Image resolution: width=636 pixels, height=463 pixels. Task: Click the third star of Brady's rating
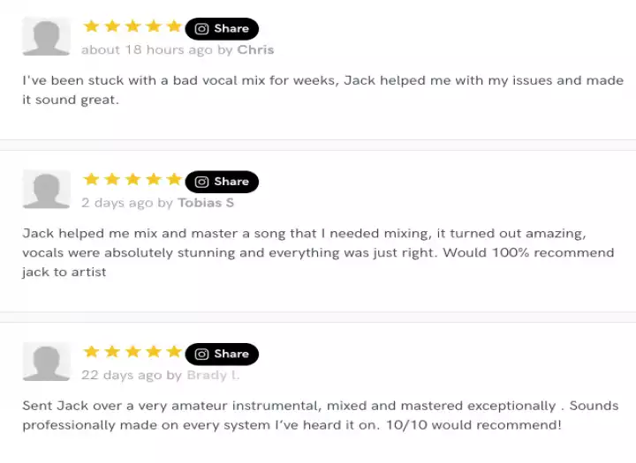click(x=132, y=351)
